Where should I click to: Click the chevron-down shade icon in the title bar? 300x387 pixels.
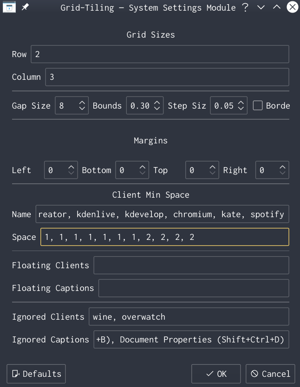click(261, 8)
